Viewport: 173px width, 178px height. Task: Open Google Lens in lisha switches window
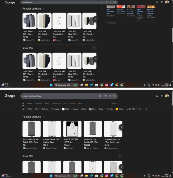coord(111,2)
